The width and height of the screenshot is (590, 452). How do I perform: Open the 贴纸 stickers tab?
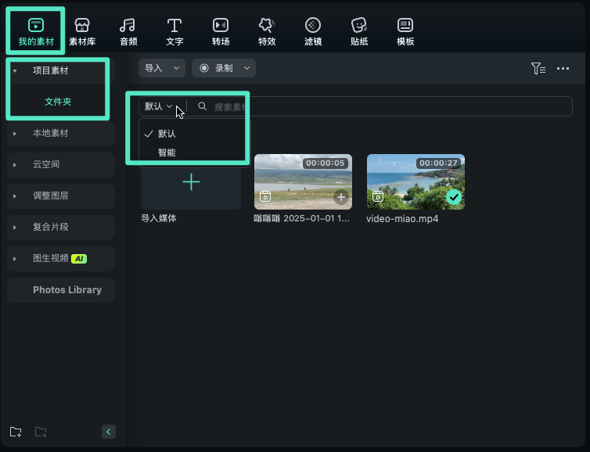359,31
